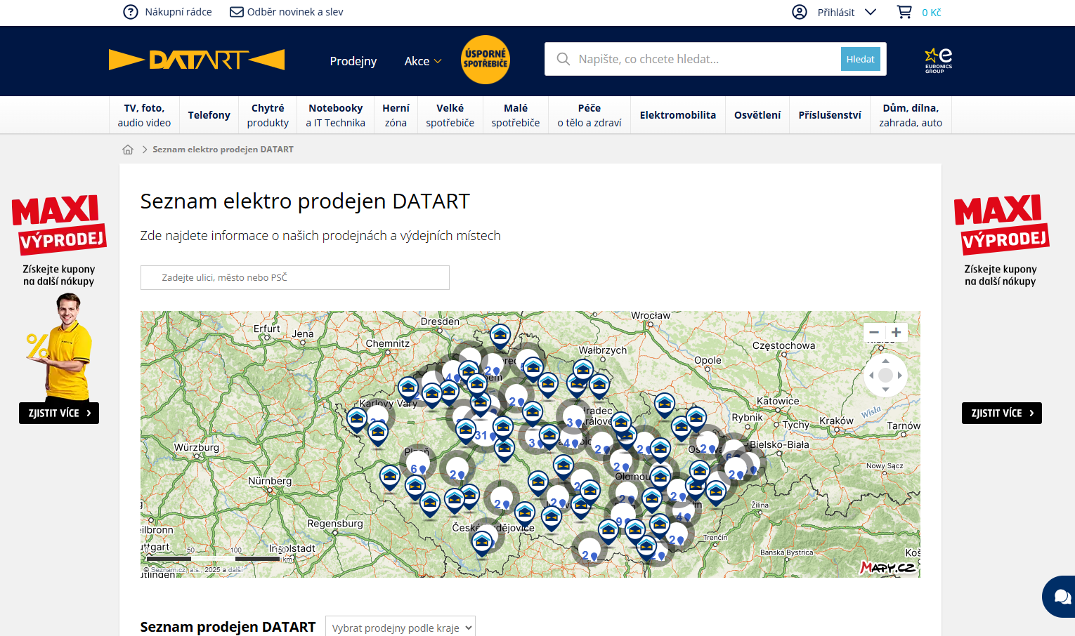The width and height of the screenshot is (1075, 636).
Task: Expand the Akce dropdown chevron
Action: coord(438,61)
